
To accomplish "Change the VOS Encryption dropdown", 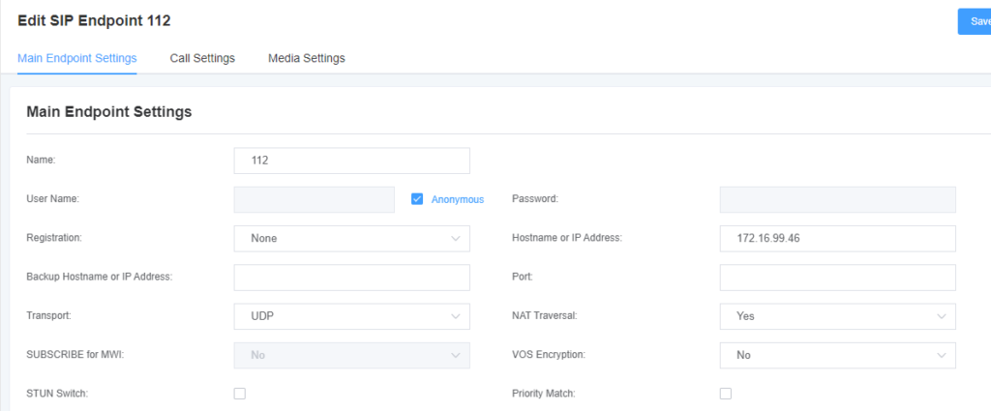I will pos(837,355).
